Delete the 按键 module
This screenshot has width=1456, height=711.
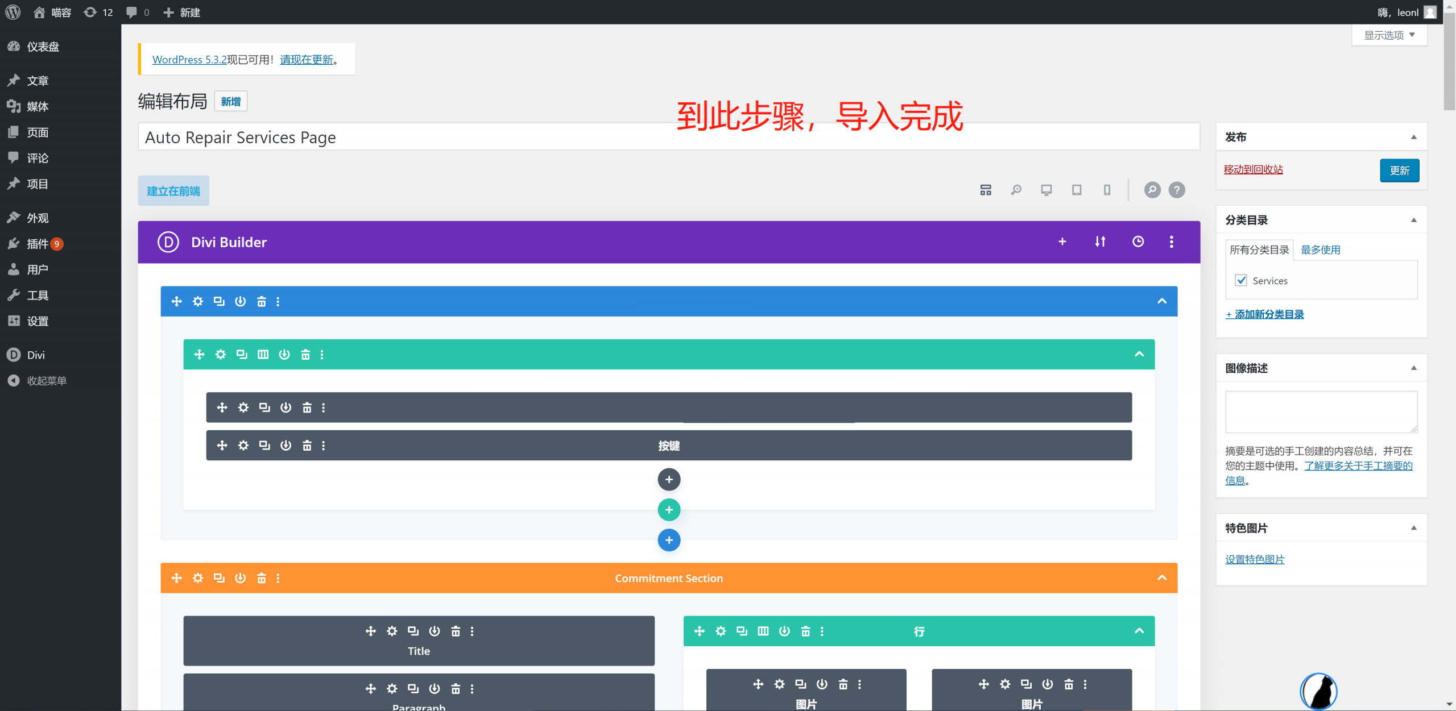[307, 445]
